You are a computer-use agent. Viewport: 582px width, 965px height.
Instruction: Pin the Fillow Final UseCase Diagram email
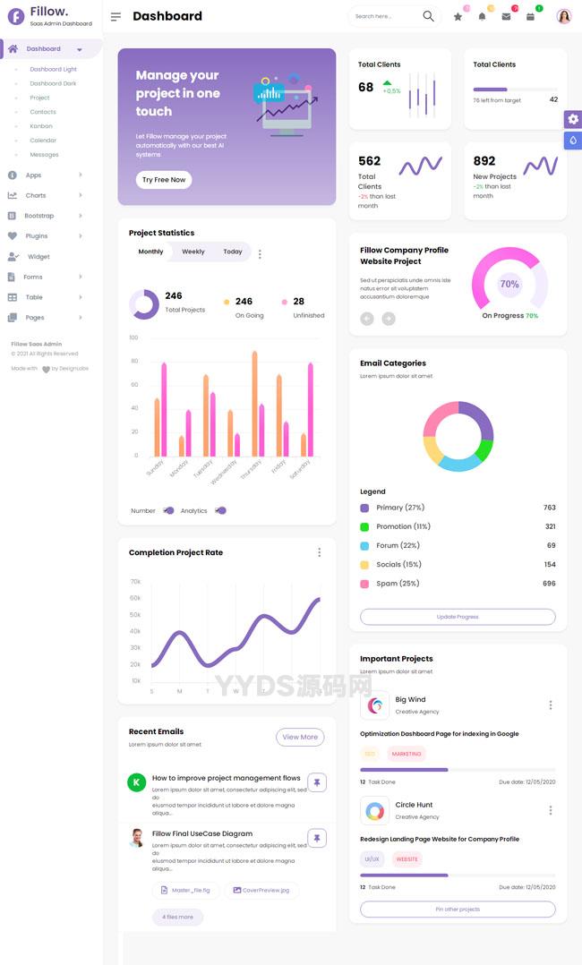(x=317, y=838)
